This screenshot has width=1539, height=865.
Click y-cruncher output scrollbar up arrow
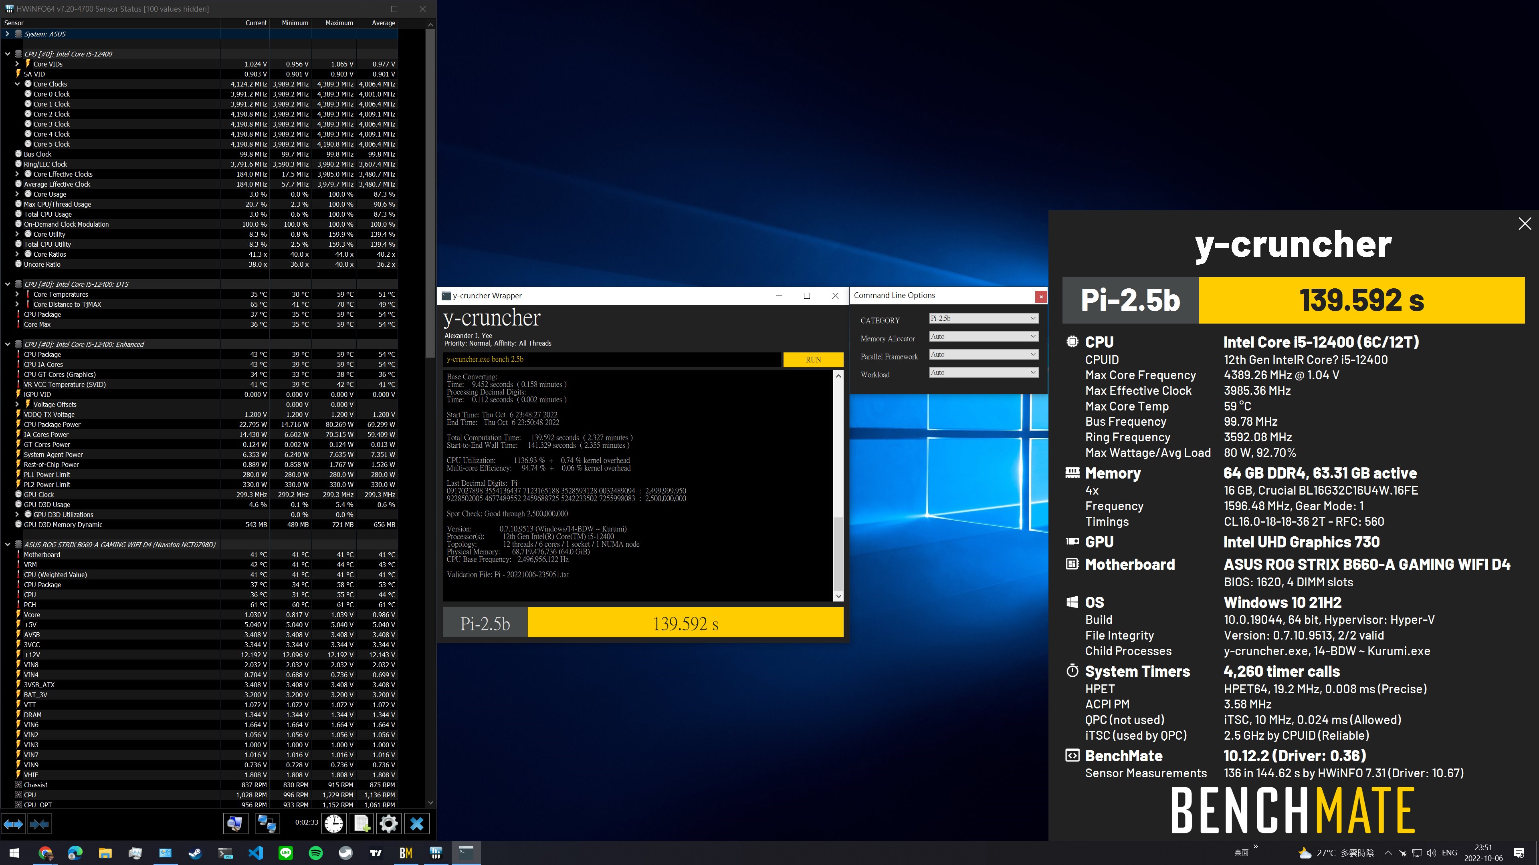pos(838,376)
